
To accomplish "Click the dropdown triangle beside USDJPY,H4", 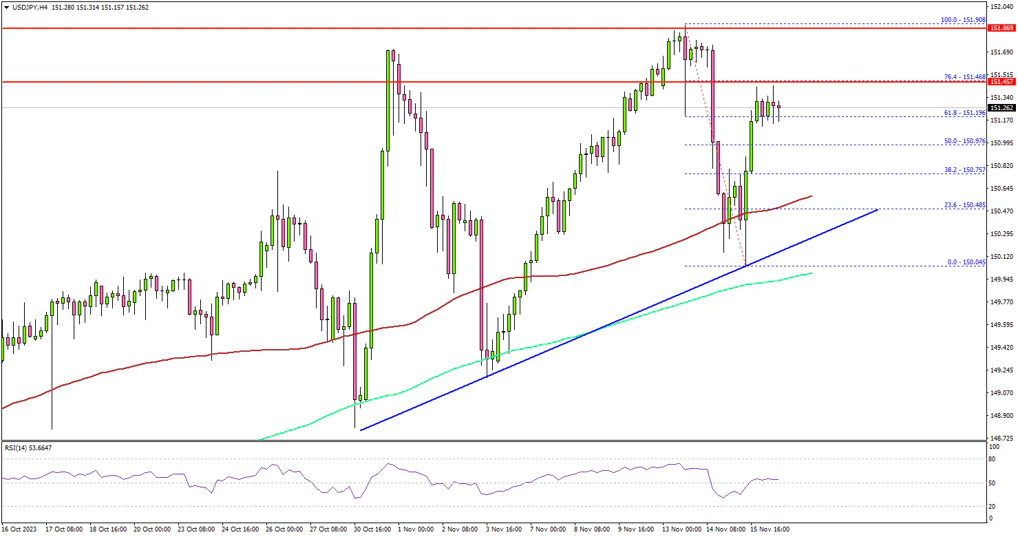I will pyautogui.click(x=5, y=8).
